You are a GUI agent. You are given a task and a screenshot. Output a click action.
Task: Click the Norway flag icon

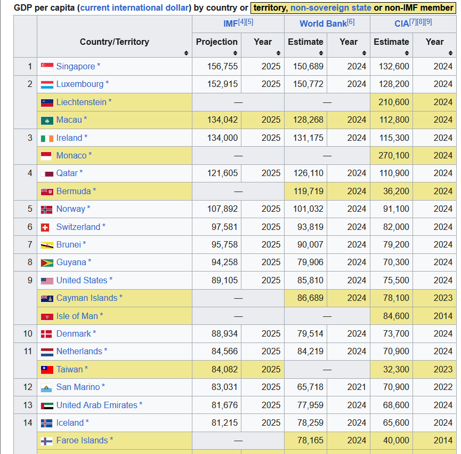(46, 210)
